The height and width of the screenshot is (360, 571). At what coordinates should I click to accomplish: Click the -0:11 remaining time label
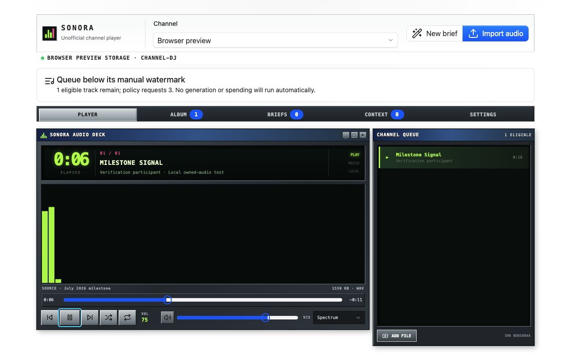356,300
